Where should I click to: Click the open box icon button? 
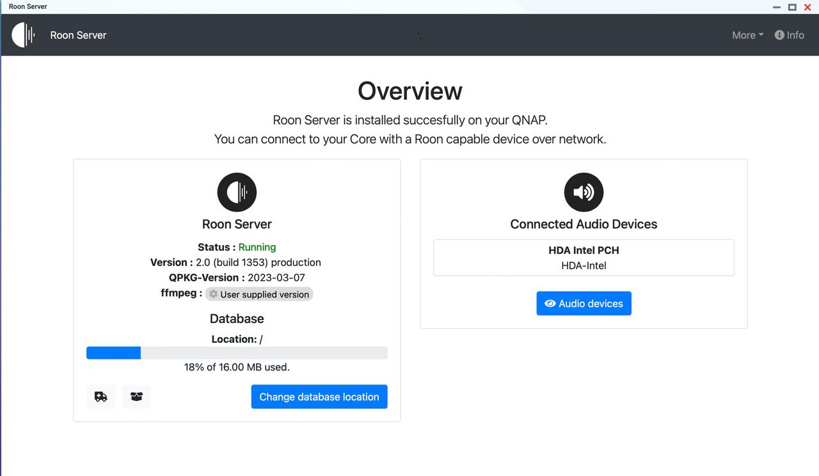[136, 397]
